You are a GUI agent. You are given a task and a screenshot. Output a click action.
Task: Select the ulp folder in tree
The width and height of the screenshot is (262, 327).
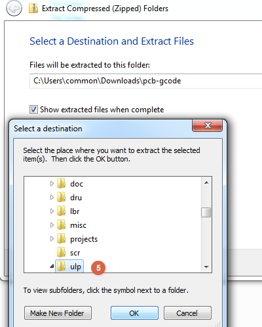69,267
